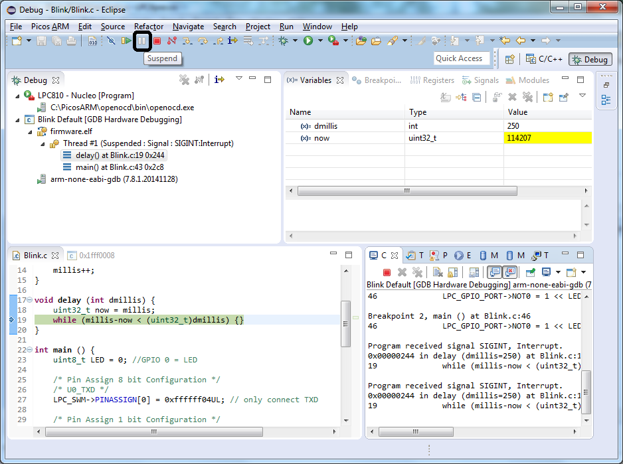Toggle Show Console on standard output change
The width and height of the screenshot is (623, 464).
pyautogui.click(x=495, y=273)
